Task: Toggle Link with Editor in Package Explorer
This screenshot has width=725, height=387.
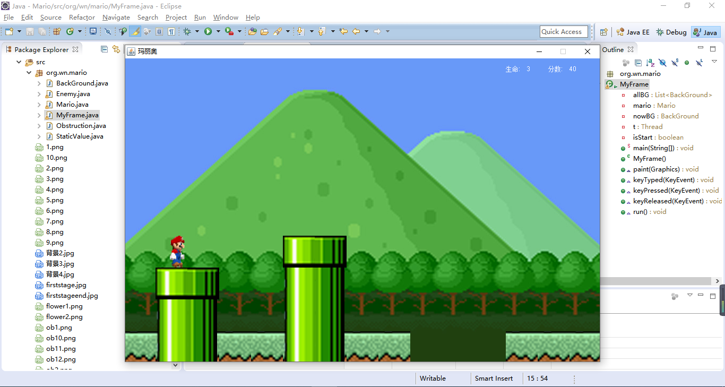Action: [x=116, y=49]
